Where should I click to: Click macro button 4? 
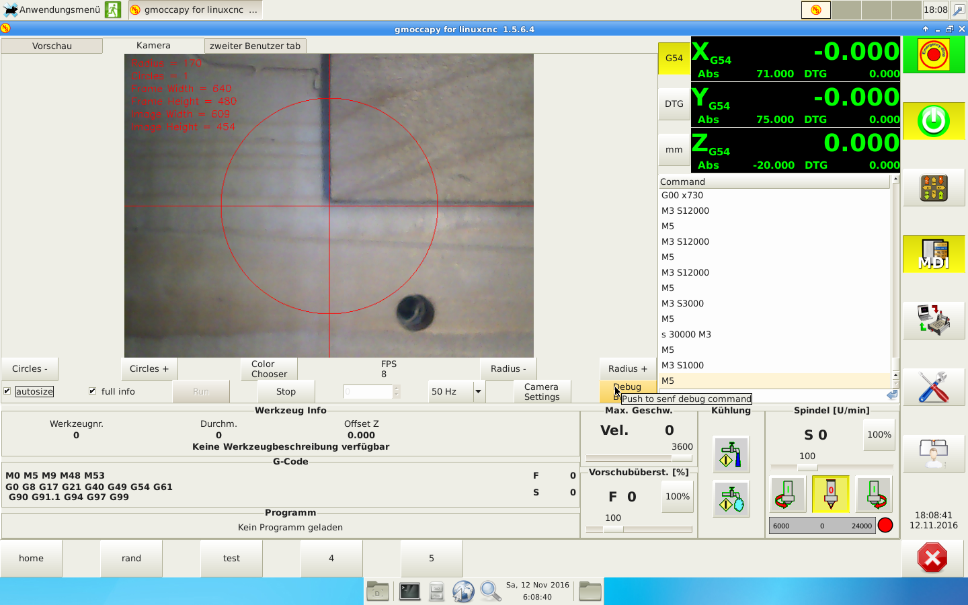331,558
